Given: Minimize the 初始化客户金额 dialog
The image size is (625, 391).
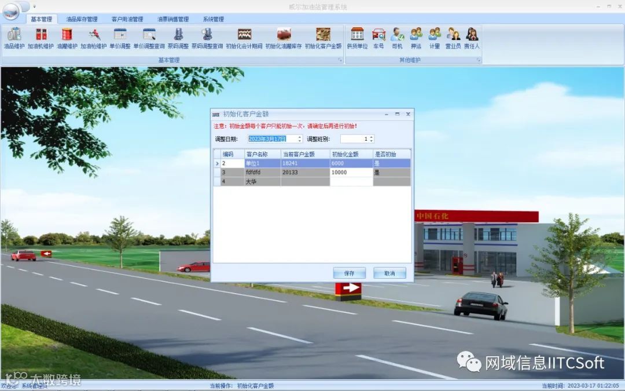Looking at the screenshot, I should coord(386,114).
